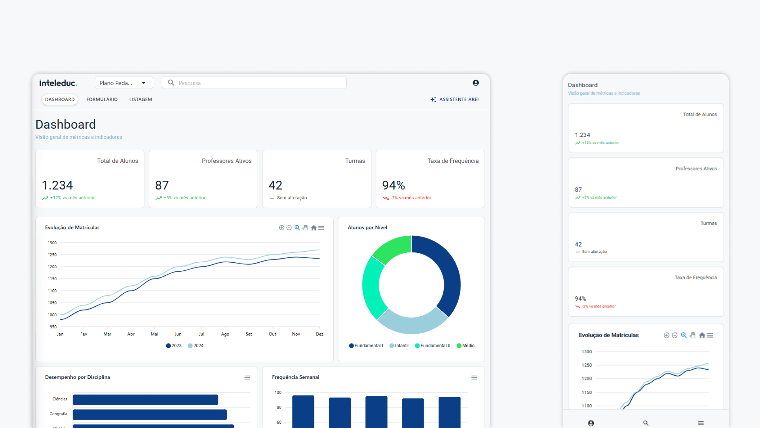Open the Desempenho por Disciplina chart menu

(247, 378)
